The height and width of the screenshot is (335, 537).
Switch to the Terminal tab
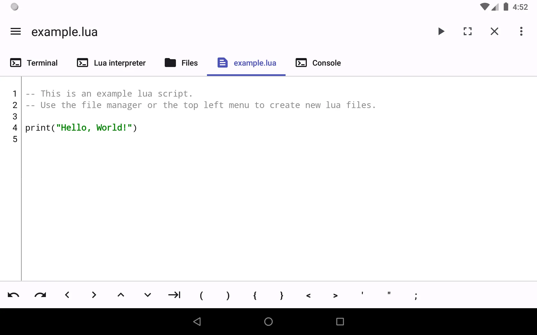coord(34,63)
